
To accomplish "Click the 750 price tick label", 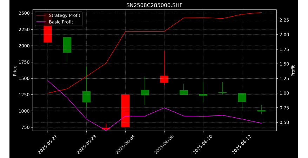I will coord(26,127).
